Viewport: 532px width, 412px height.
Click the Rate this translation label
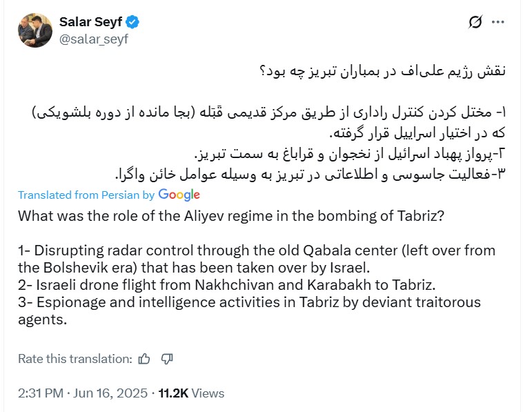coord(75,358)
